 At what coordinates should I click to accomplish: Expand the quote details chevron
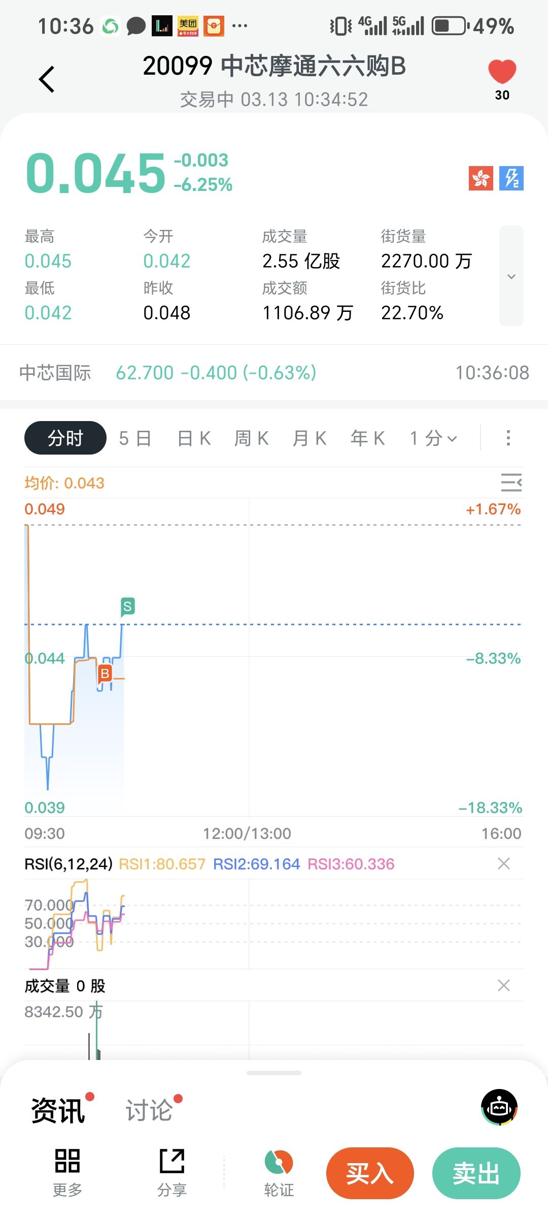tap(511, 276)
